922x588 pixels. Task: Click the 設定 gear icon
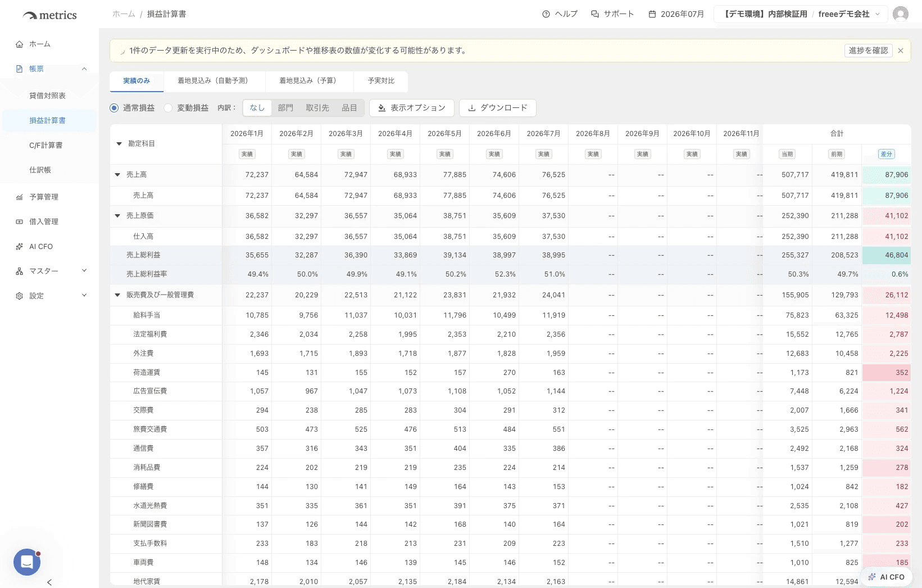(20, 296)
